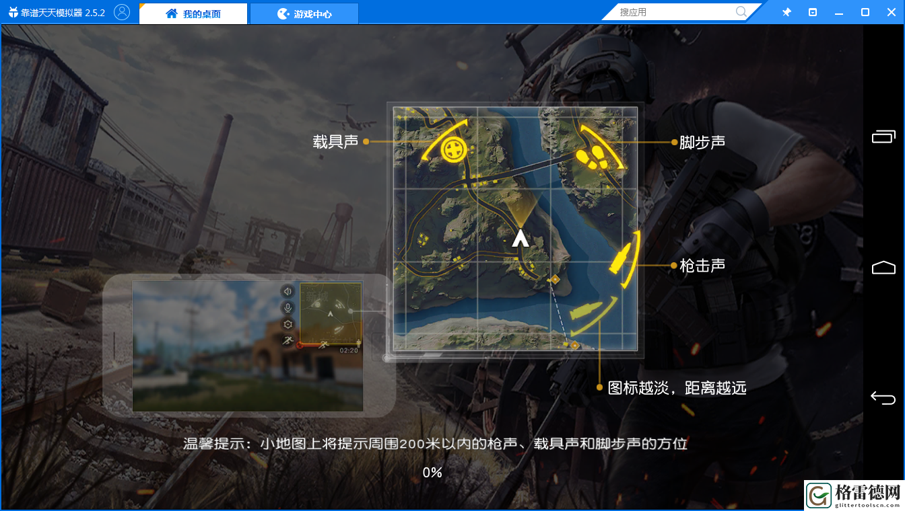Click the 温馨提示 tip text
The image size is (905, 511).
(x=436, y=444)
